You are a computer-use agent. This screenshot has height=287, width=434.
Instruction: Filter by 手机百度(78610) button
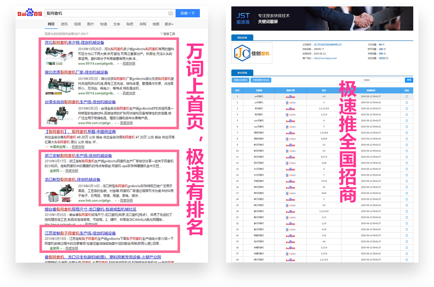tap(261, 80)
